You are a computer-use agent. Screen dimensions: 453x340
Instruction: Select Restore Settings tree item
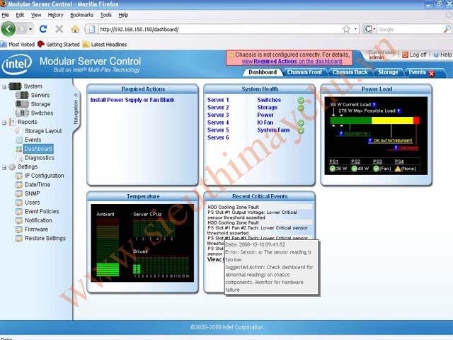point(45,238)
